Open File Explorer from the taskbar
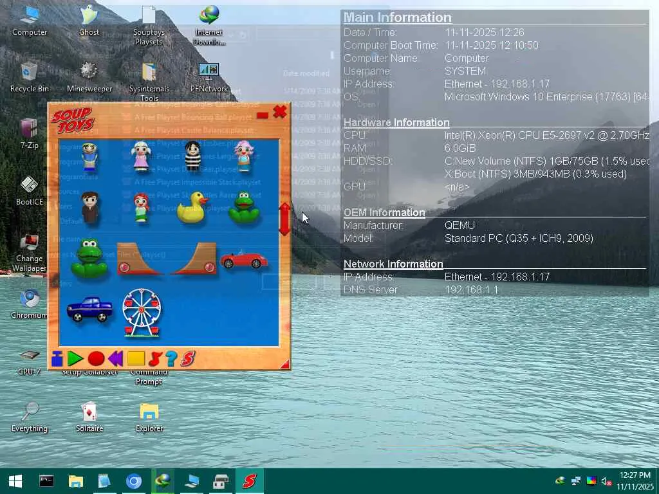The width and height of the screenshot is (659, 494). pos(76,481)
